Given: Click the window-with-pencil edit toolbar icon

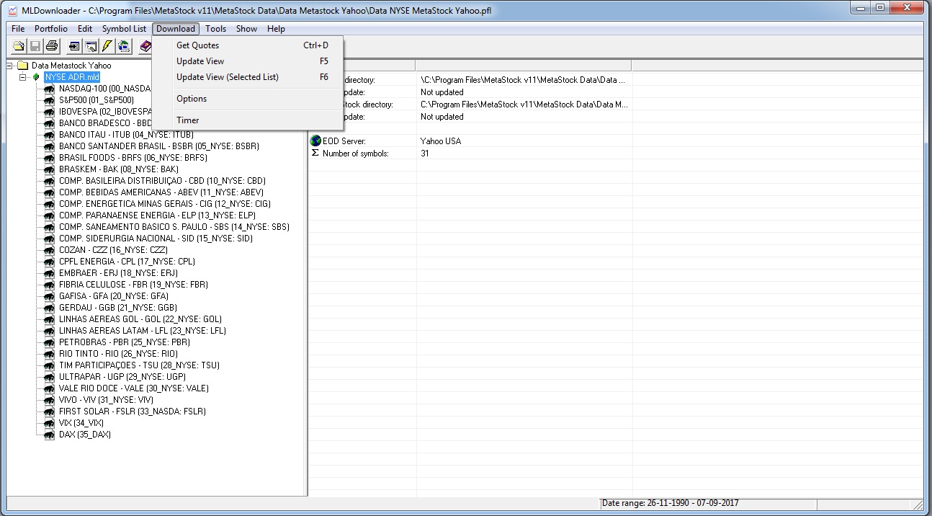Looking at the screenshot, I should coord(91,47).
